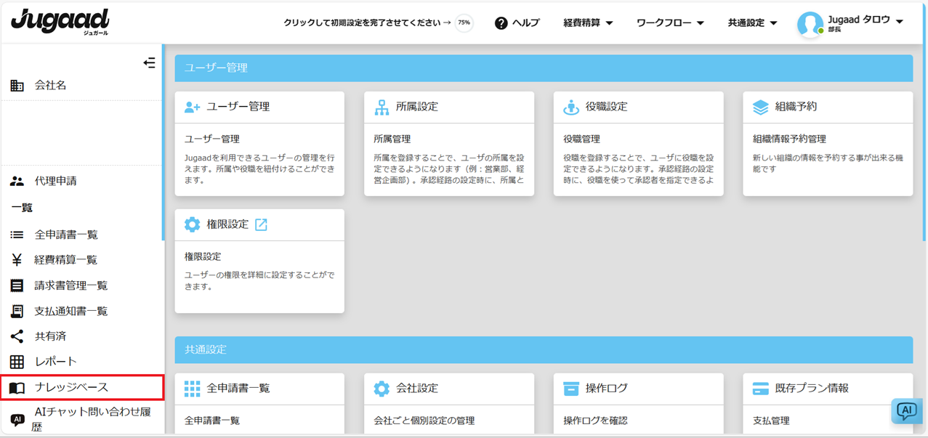
Task: Click the yen icon for 経費精算一覧
Action: pos(17,260)
